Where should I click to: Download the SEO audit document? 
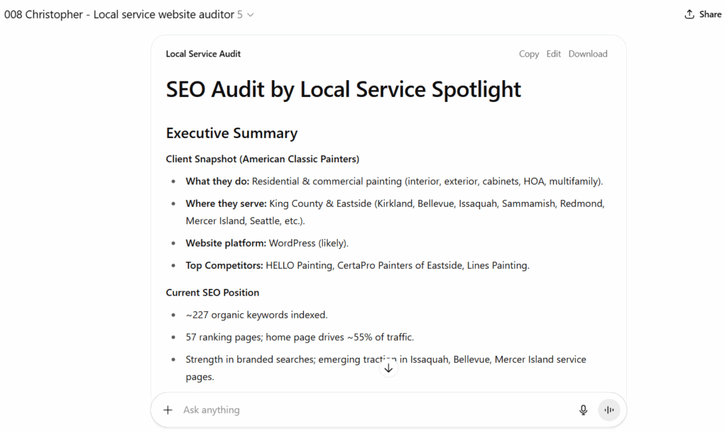587,53
